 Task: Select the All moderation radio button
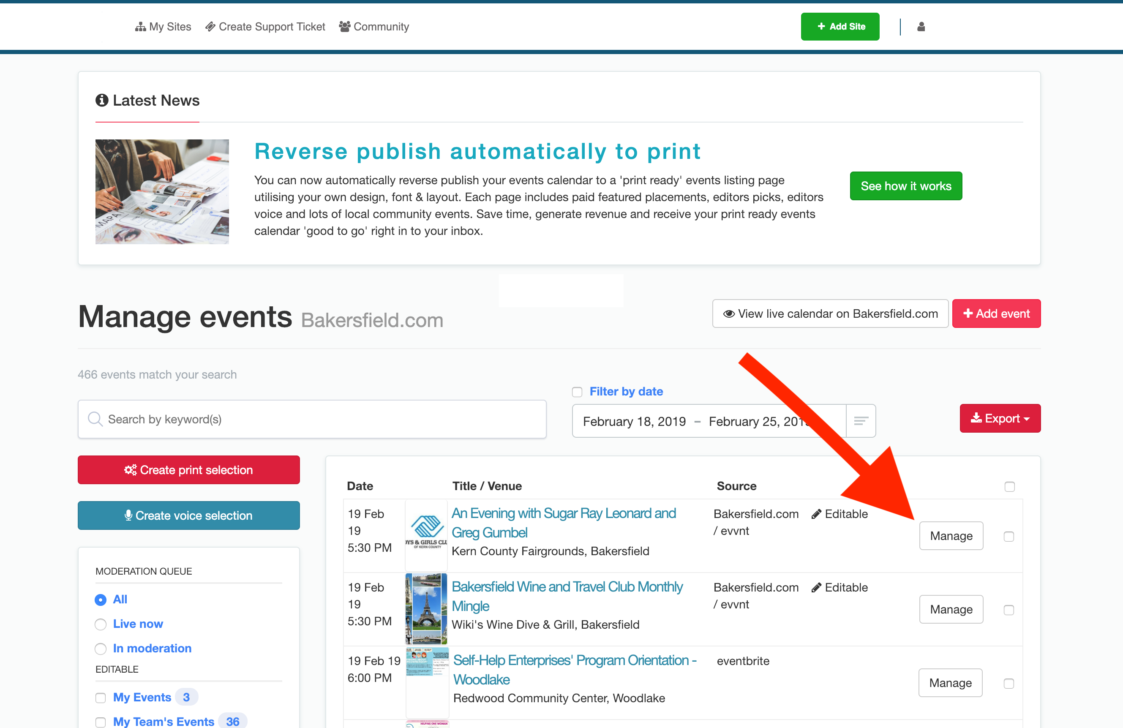click(x=101, y=600)
